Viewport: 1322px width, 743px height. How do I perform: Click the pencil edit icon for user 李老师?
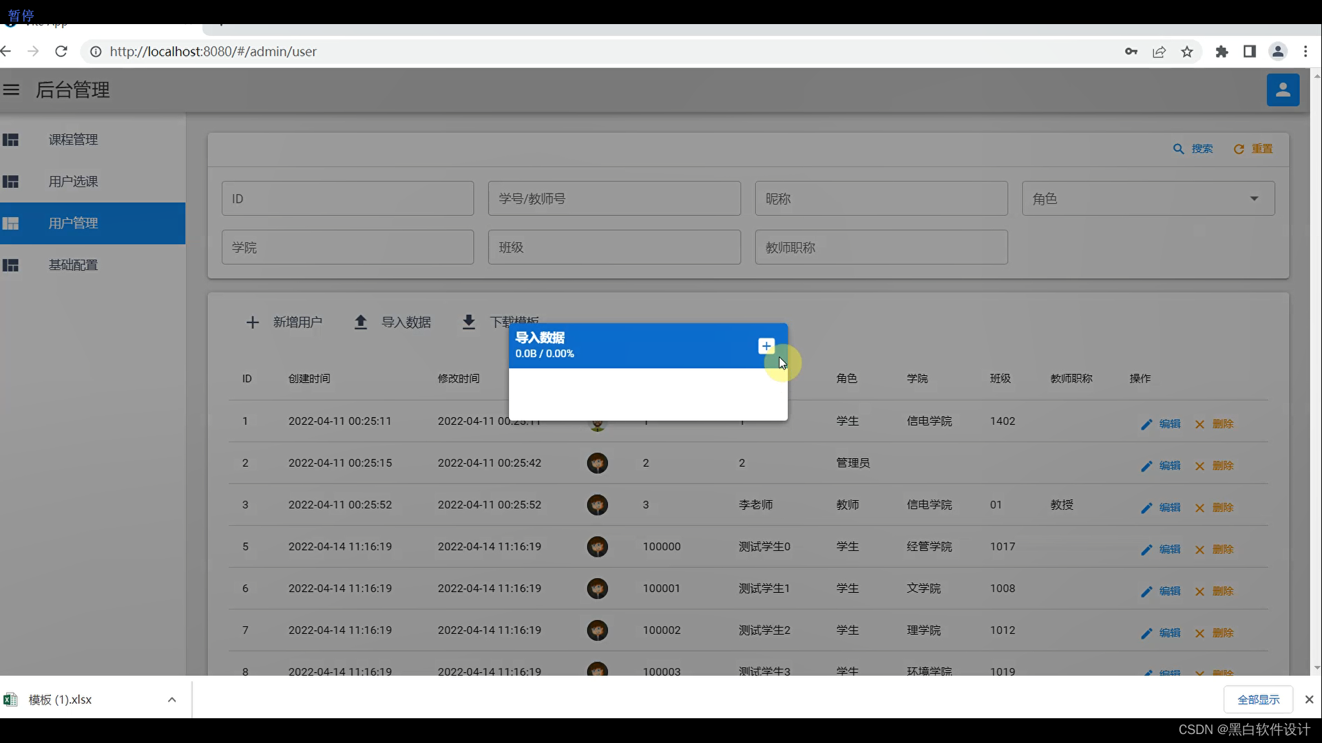(x=1146, y=508)
